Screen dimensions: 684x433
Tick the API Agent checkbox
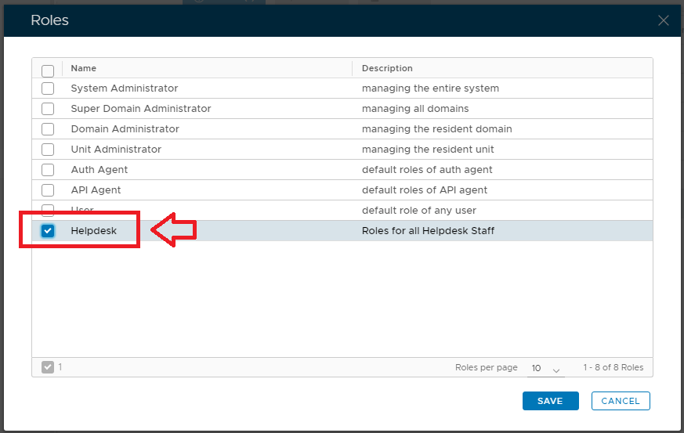pyautogui.click(x=48, y=190)
